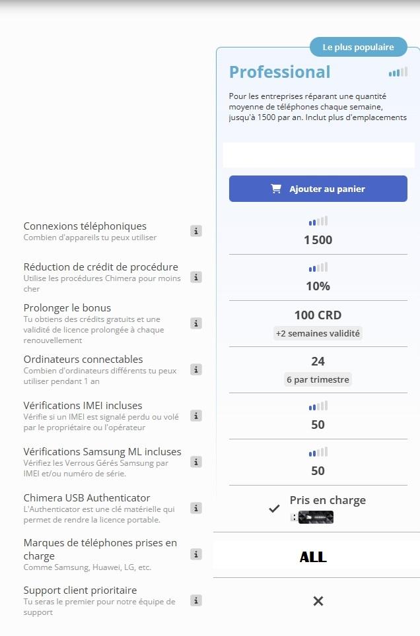420x636 pixels.
Task: Click Chimera USB Authenticator info icon
Action: 196,508
